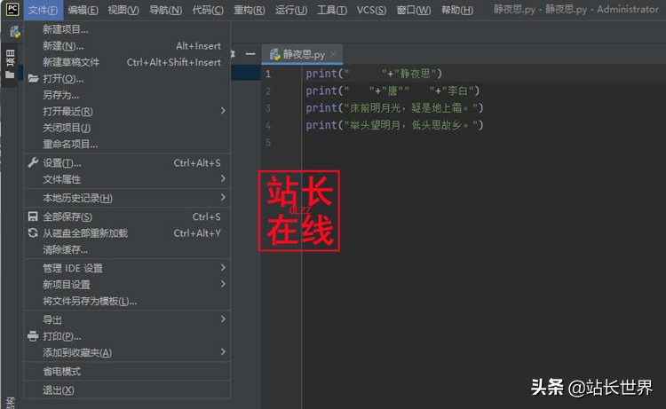666x409 pixels.
Task: Click the project Python icon in the navigation bar
Action: pyautogui.click(x=15, y=32)
